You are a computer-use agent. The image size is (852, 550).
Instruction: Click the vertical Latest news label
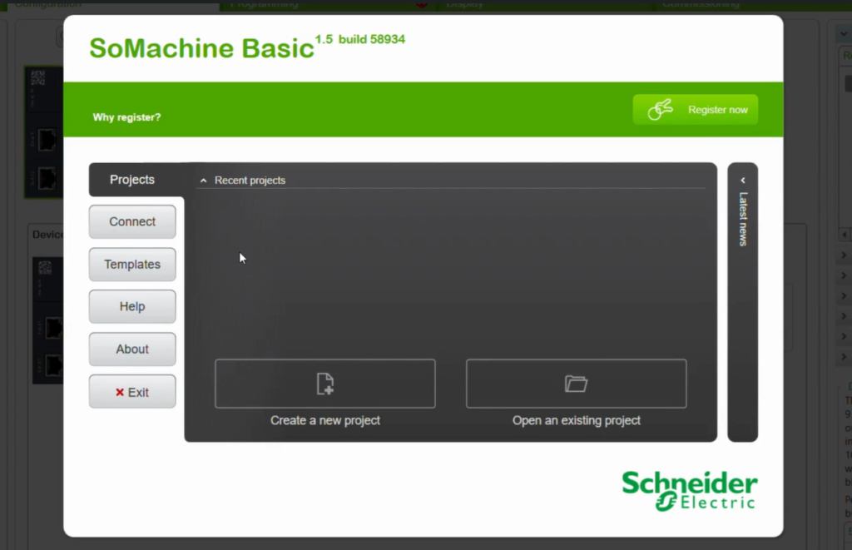(x=743, y=219)
